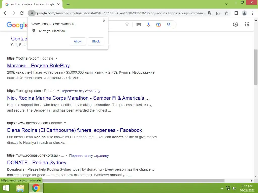Block Google from knowing your location
Image resolution: width=258 pixels, height=193 pixels.
[96, 41]
